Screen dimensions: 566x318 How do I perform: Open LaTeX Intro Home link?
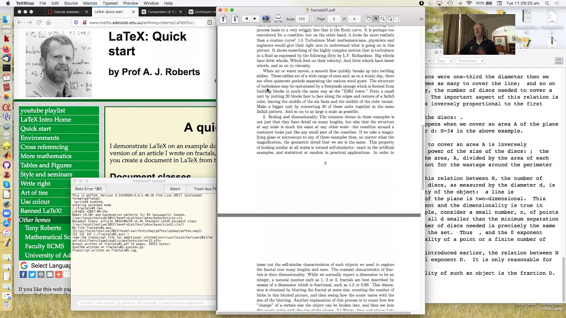point(46,120)
